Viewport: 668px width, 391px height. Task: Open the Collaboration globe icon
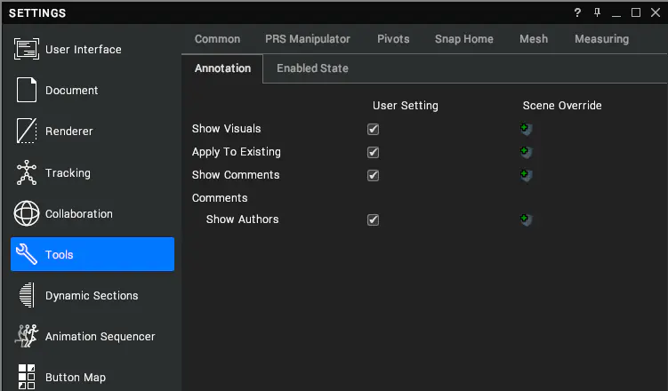coord(27,213)
